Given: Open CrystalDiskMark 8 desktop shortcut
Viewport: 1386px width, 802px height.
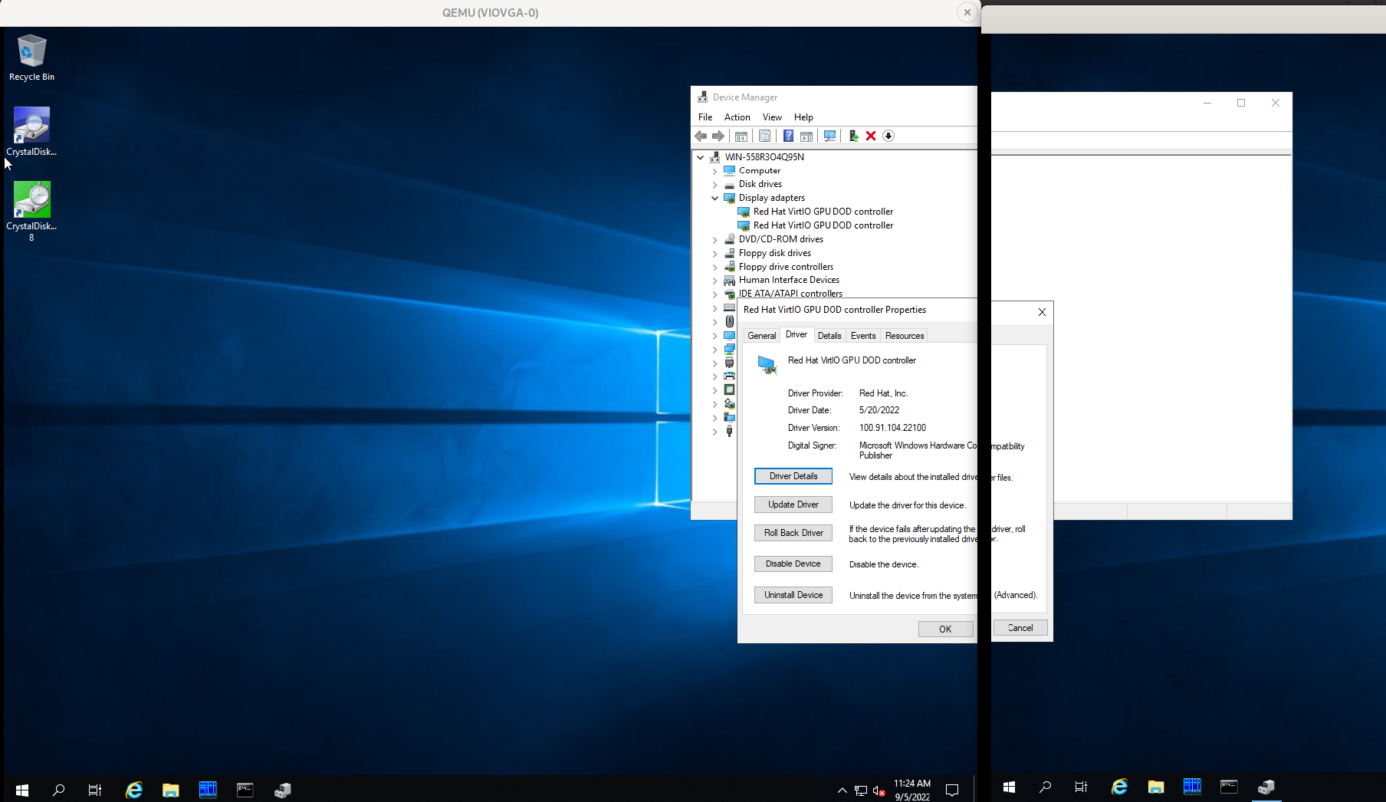Looking at the screenshot, I should point(31,199).
